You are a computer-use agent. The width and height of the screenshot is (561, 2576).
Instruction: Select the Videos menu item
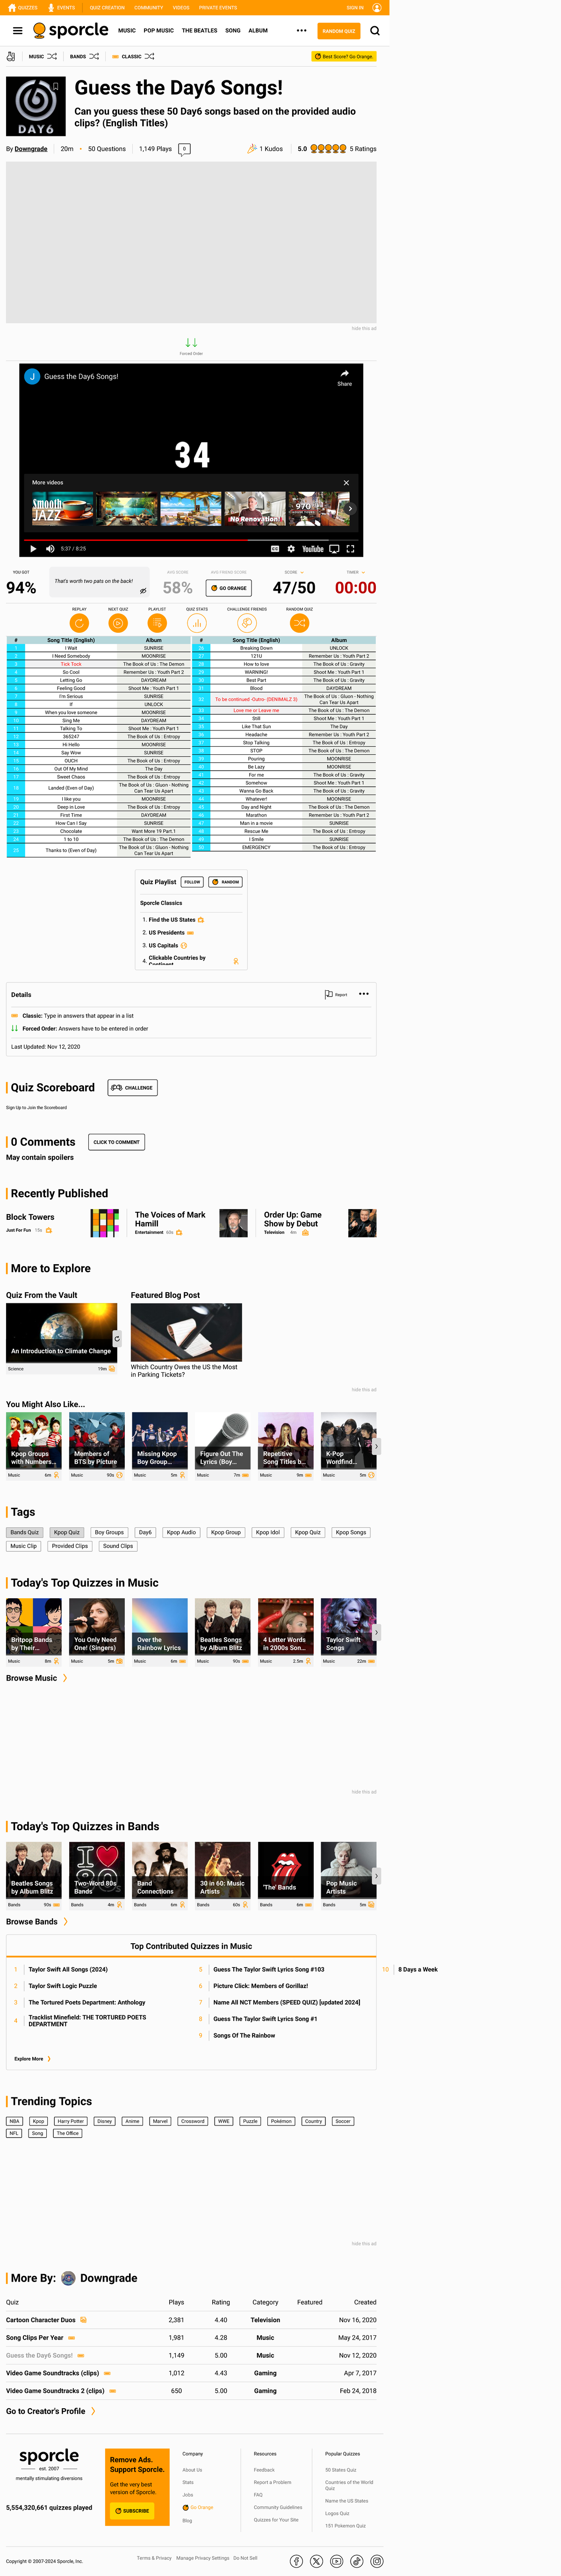click(181, 7)
